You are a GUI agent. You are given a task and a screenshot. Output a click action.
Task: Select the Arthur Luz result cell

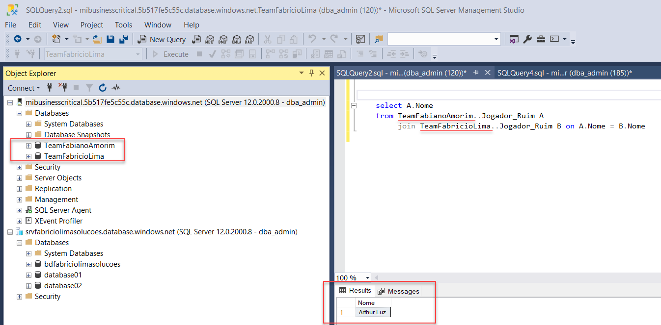pyautogui.click(x=372, y=312)
